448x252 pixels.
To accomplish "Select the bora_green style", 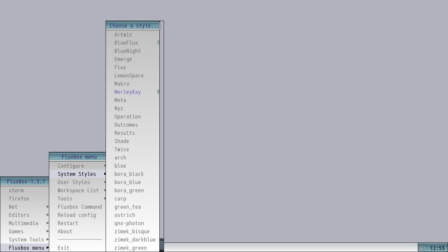I will click(133, 190).
